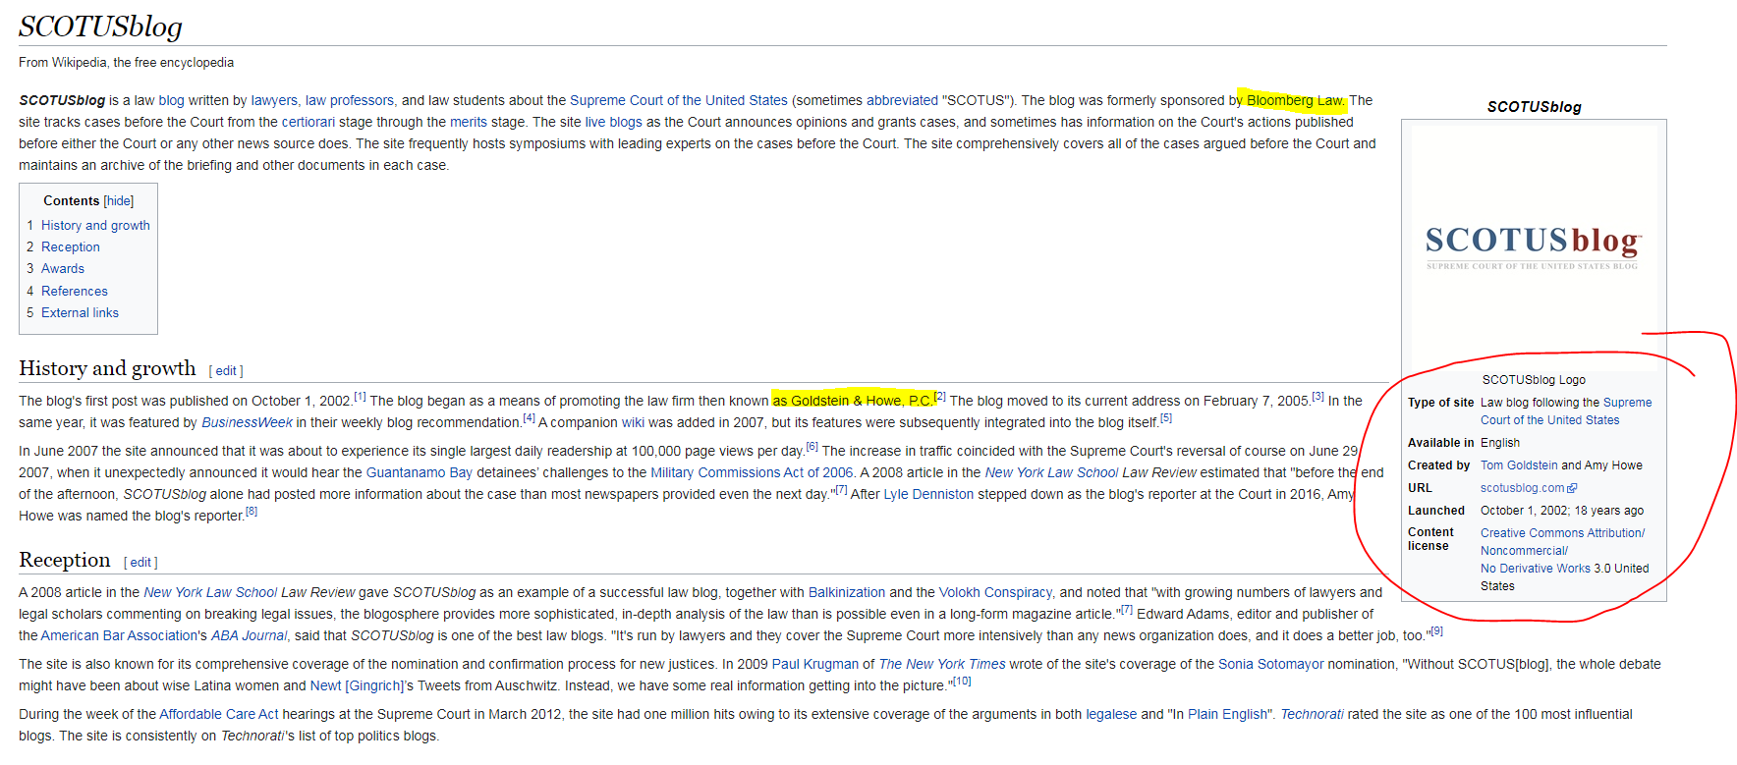Click the SCOTUSblog page title heading

point(100,27)
